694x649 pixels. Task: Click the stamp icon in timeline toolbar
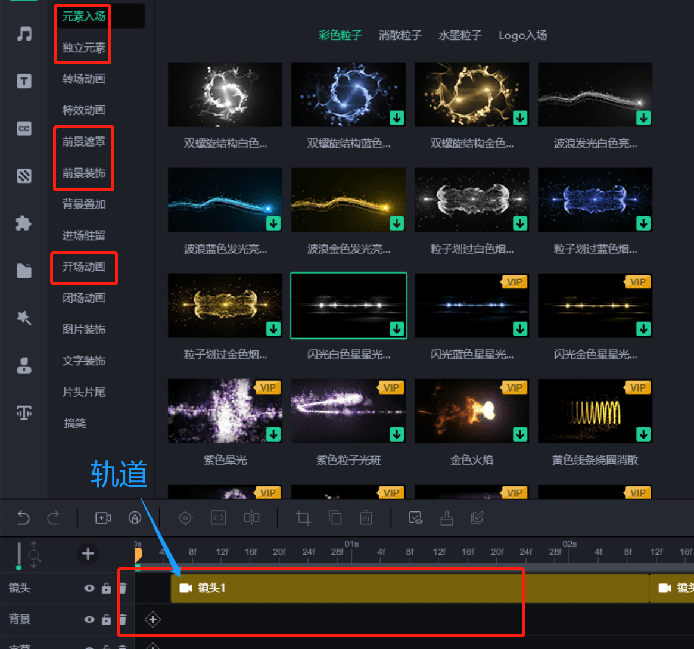pos(447,517)
